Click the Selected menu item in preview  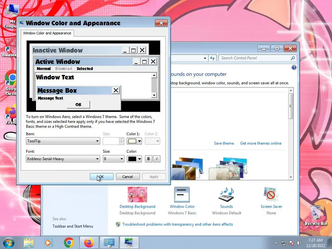(x=85, y=69)
